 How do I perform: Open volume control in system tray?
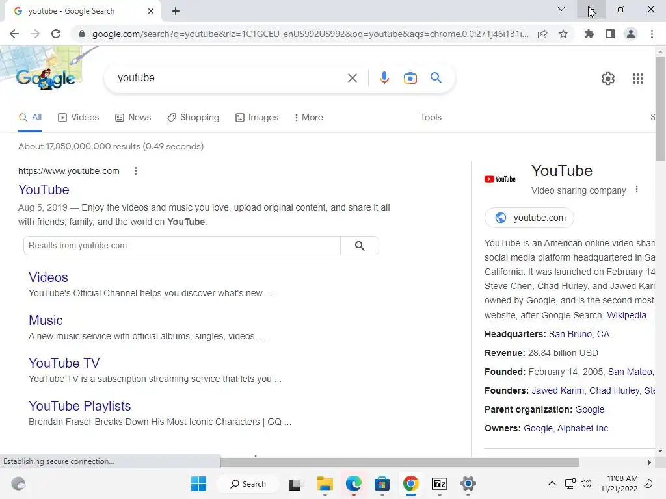coord(586,483)
